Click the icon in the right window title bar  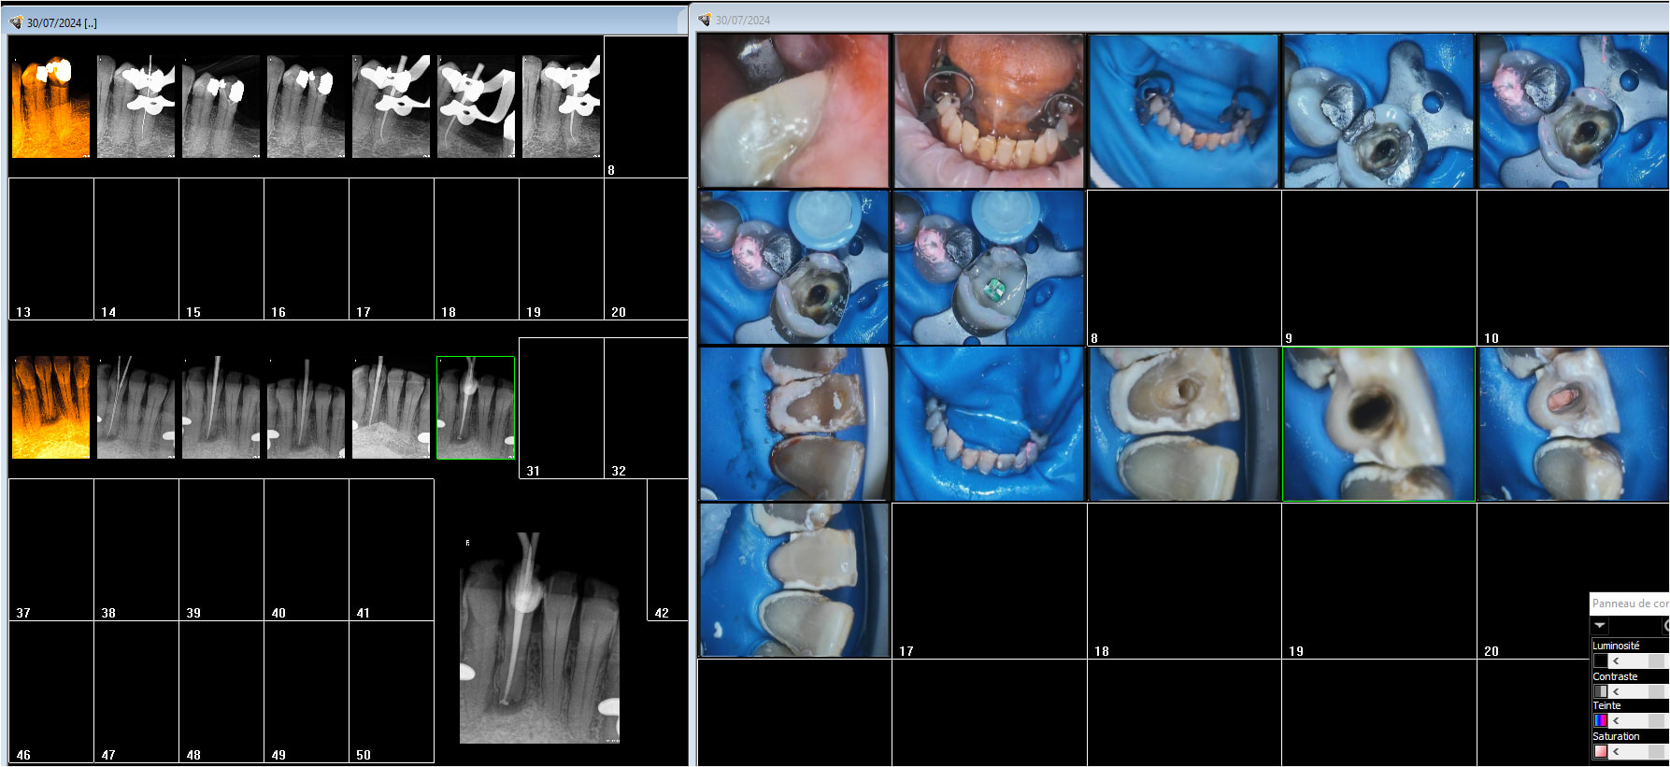pos(705,20)
